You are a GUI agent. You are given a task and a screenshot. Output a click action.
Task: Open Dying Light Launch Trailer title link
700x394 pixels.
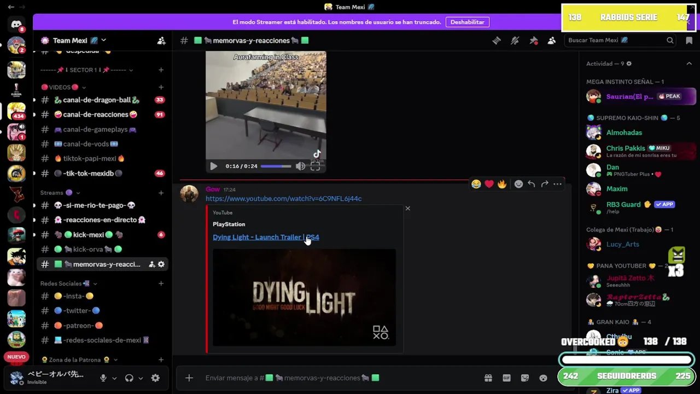click(266, 237)
